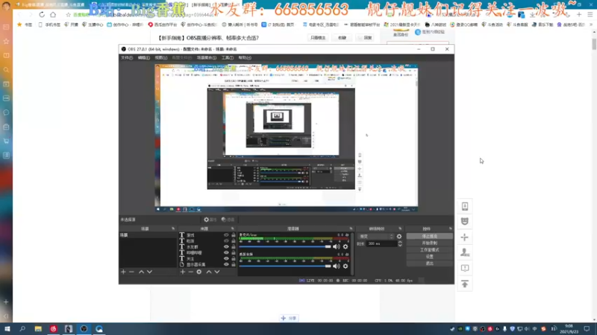Open the 帮助(H) menu in OBS

point(245,58)
